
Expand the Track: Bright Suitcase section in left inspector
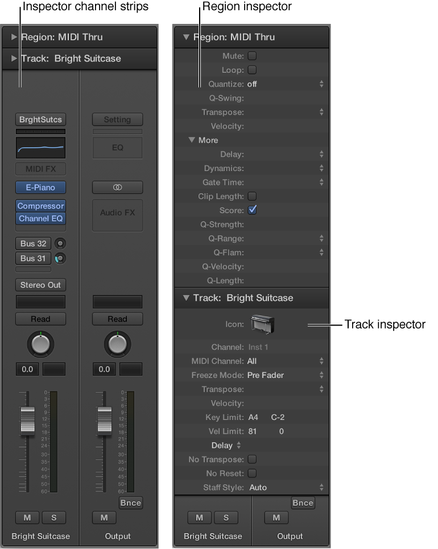pyautogui.click(x=14, y=59)
